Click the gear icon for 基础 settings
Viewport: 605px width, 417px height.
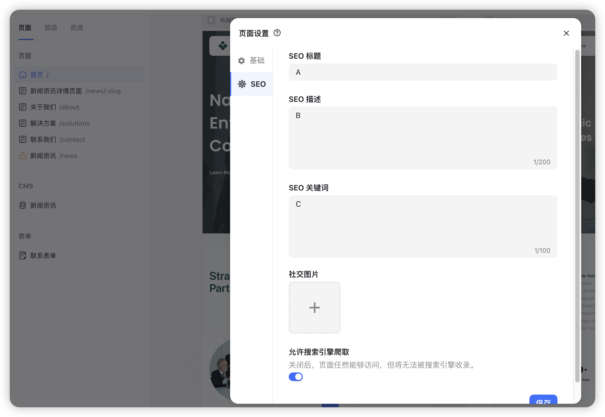[x=241, y=60]
